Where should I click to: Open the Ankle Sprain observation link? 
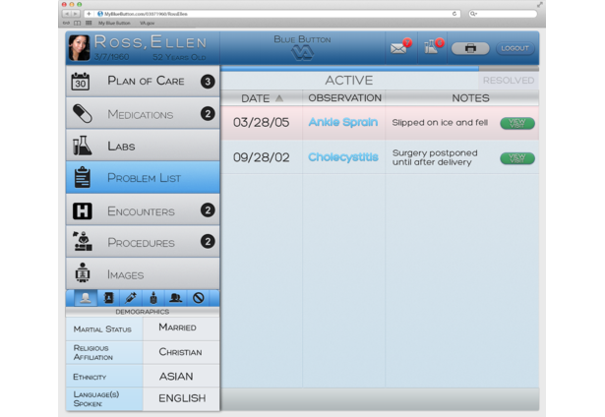pyautogui.click(x=343, y=122)
